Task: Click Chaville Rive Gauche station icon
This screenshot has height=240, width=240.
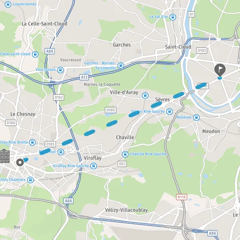Action: [125, 154]
